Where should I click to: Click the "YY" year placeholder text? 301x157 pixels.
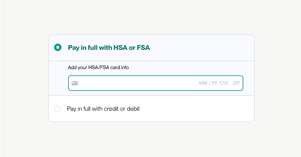click(214, 83)
